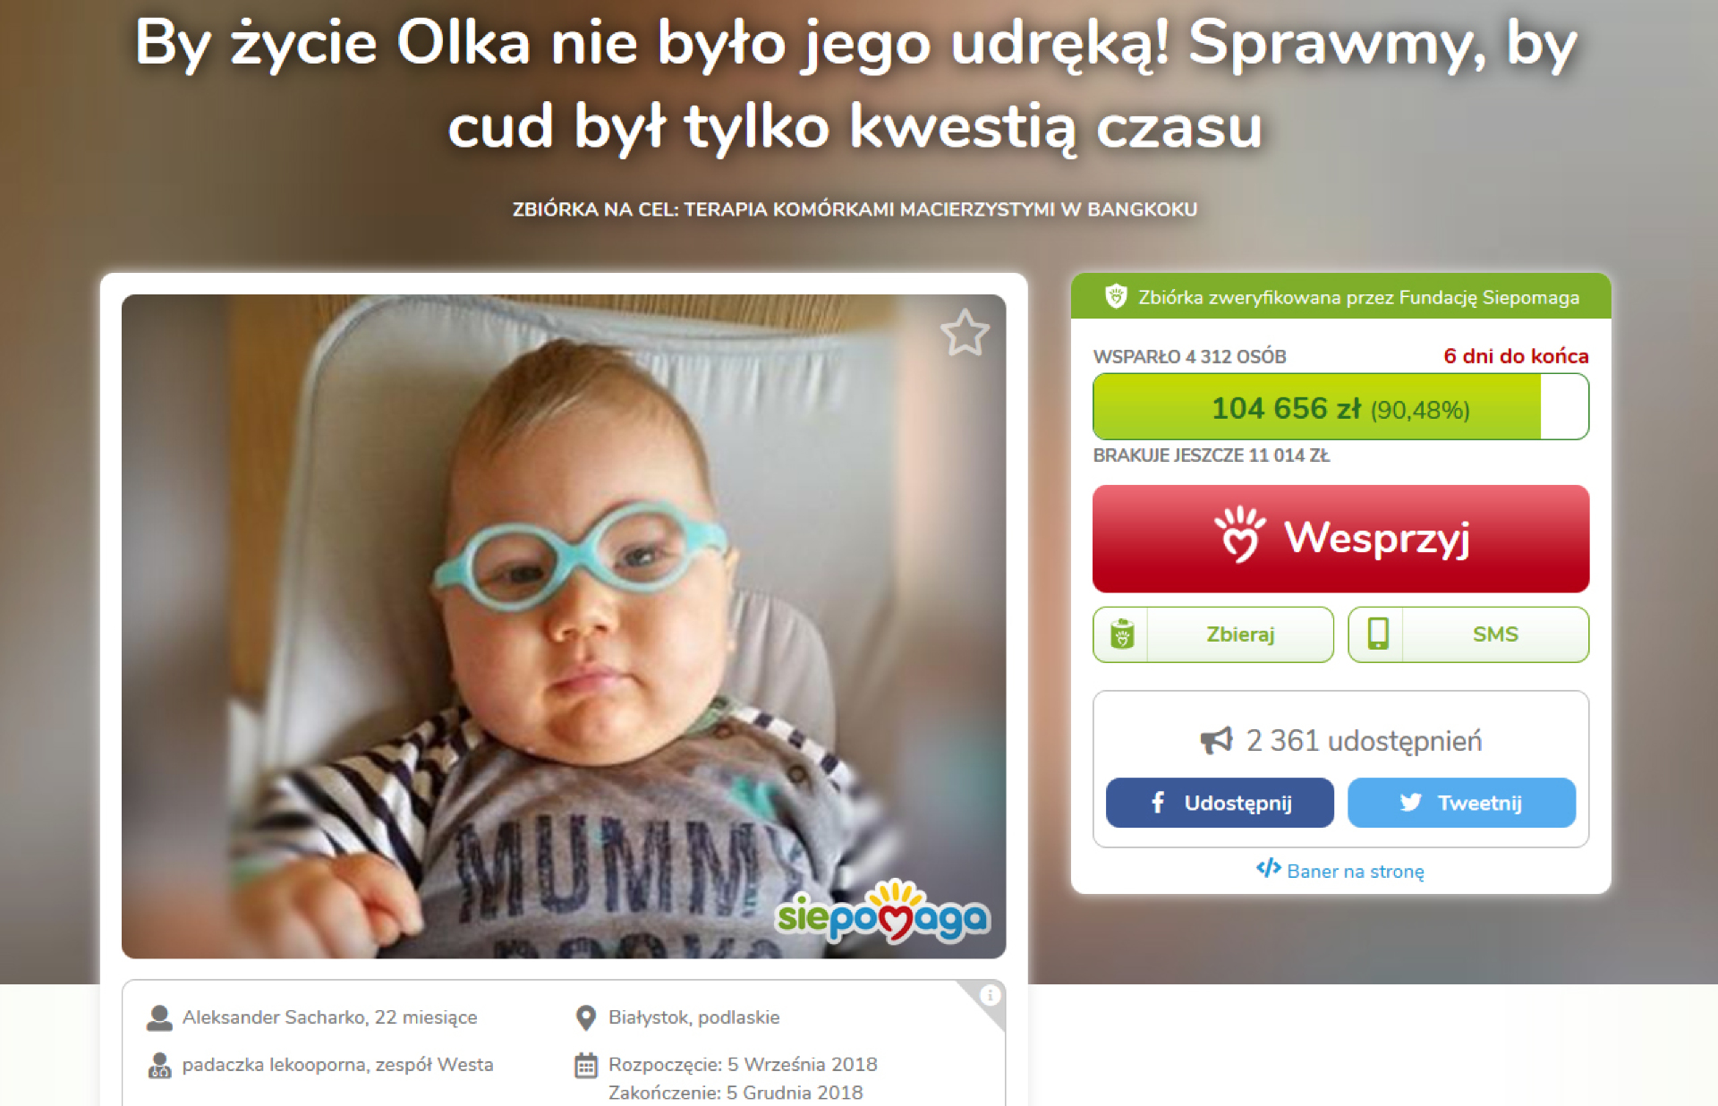Click the info icon on details card corner
The image size is (1718, 1106).
pyautogui.click(x=989, y=995)
